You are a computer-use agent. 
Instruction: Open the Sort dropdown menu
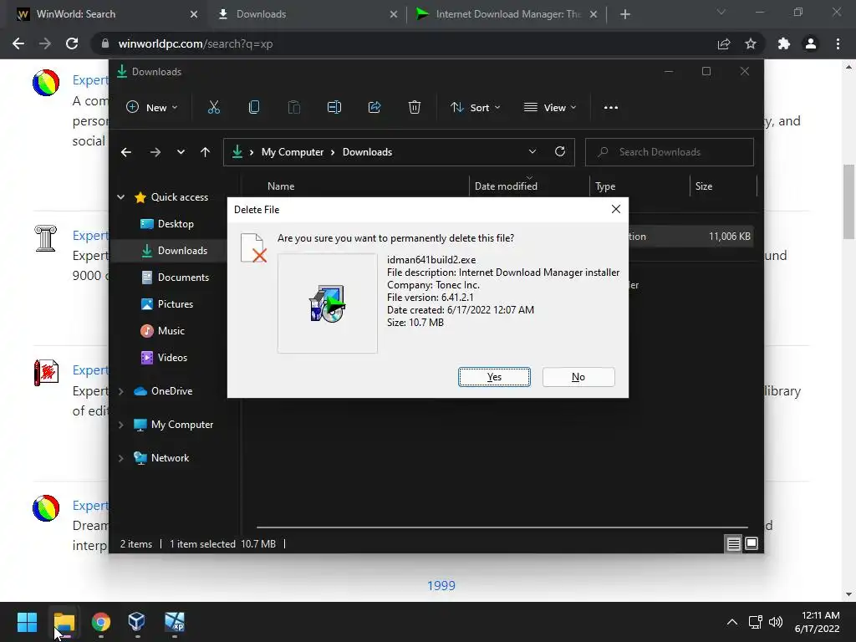click(x=475, y=108)
